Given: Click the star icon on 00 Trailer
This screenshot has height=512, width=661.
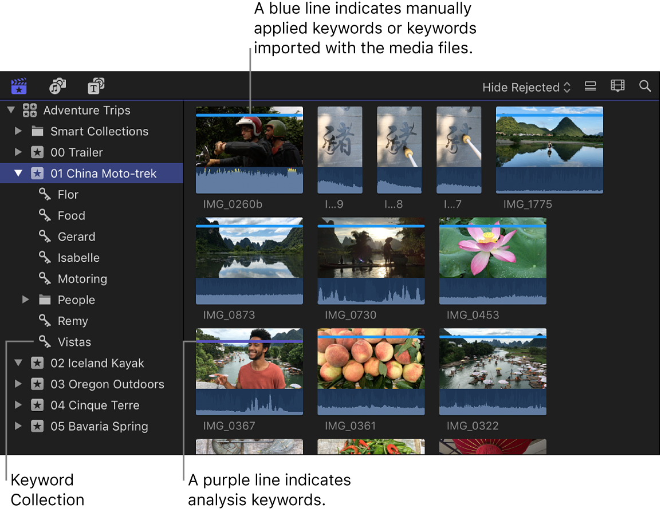Looking at the screenshot, I should pyautogui.click(x=37, y=152).
